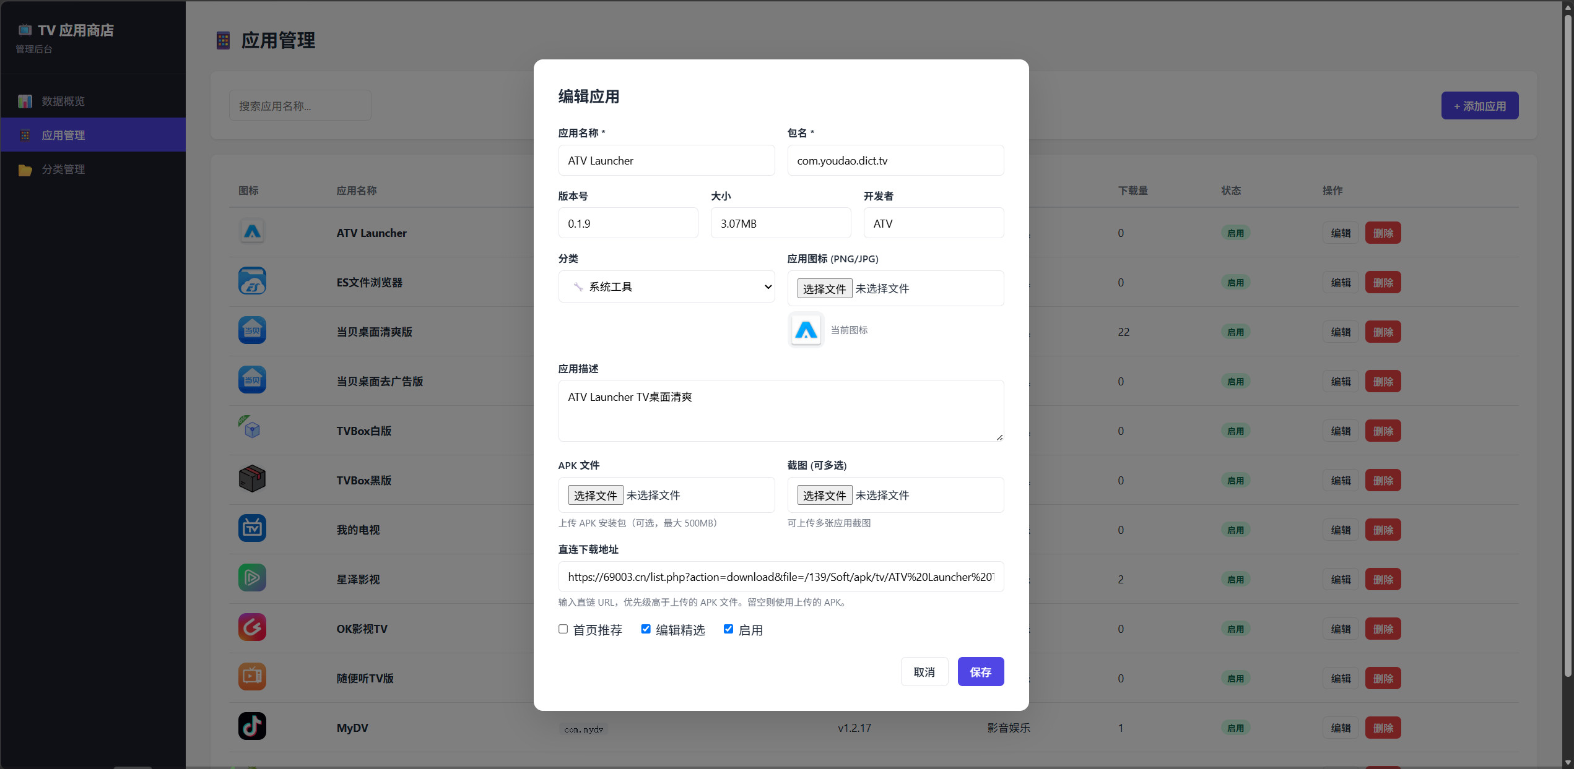Screen dimensions: 1574x769
Task: Open 分类管理 in the sidebar menu
Action: (x=93, y=170)
